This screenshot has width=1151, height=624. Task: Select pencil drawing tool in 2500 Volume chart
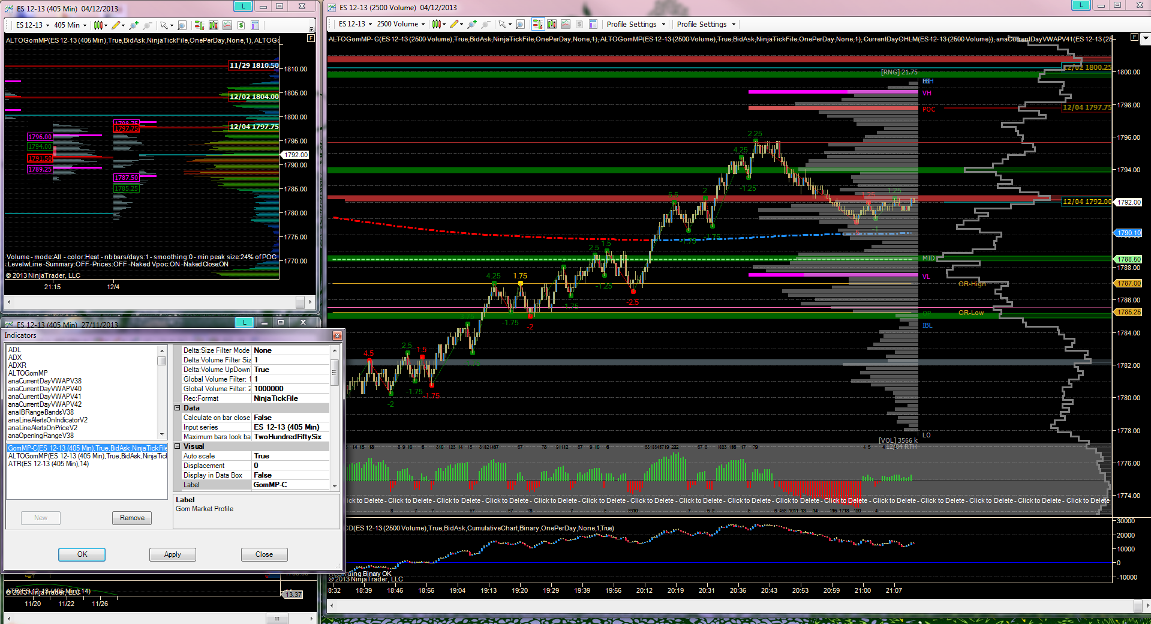coord(454,24)
